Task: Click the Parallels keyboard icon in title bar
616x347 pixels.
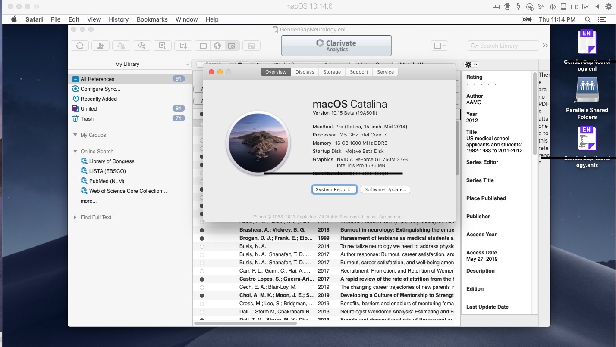Action: pyautogui.click(x=496, y=7)
